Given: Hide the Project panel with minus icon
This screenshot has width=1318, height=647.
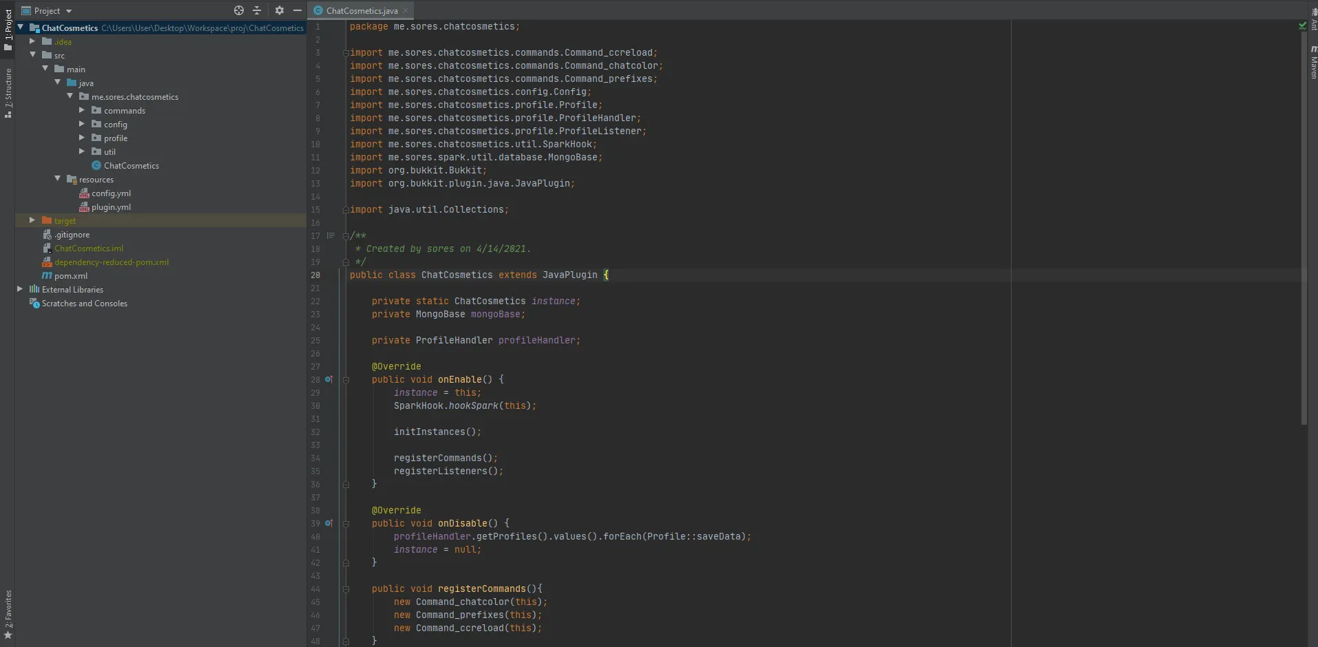Looking at the screenshot, I should [297, 10].
